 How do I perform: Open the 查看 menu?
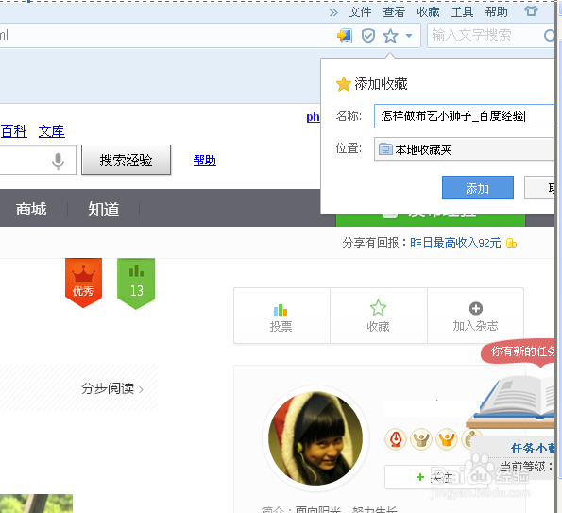point(394,12)
